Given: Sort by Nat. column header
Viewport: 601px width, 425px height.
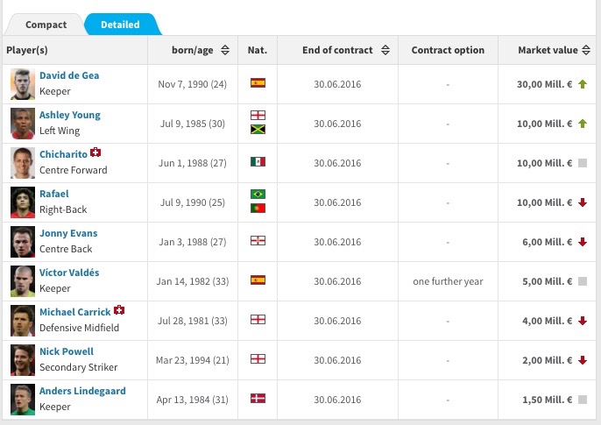Looking at the screenshot, I should click(x=258, y=50).
